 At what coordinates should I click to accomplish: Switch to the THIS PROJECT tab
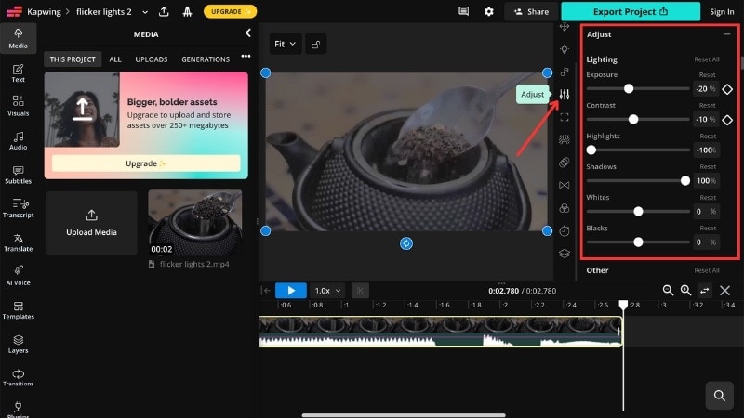73,59
